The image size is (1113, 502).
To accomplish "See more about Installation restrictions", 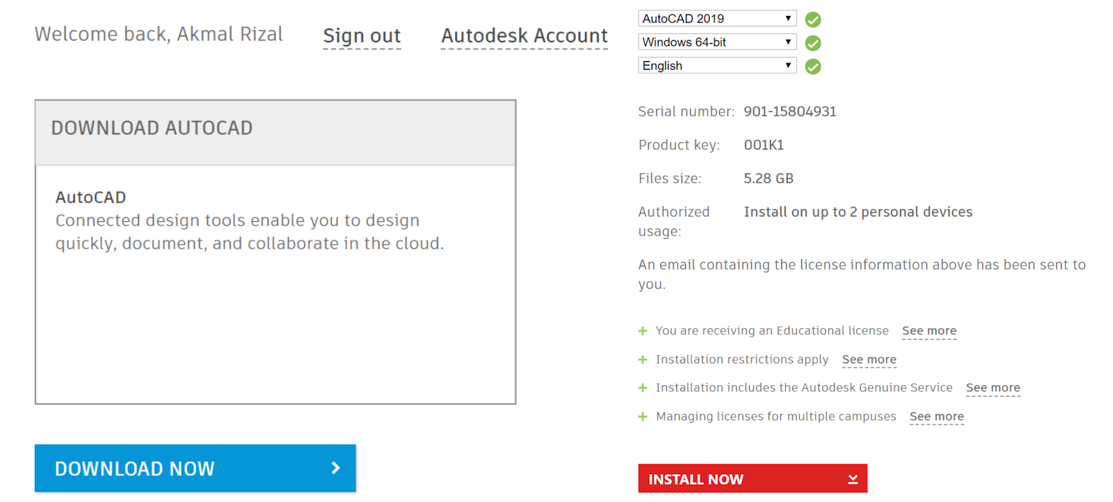I will (869, 359).
